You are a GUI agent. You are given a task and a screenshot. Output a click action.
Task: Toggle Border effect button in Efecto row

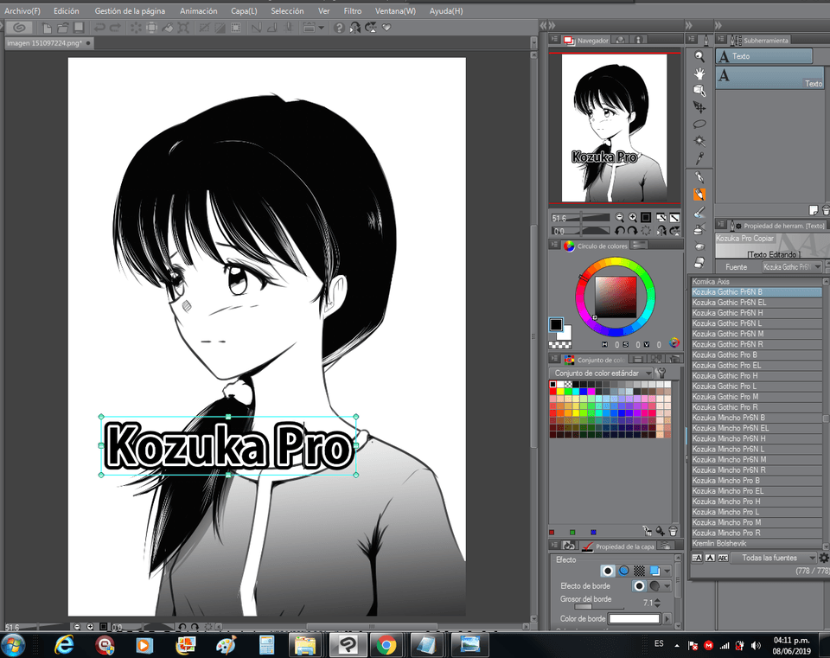click(608, 571)
